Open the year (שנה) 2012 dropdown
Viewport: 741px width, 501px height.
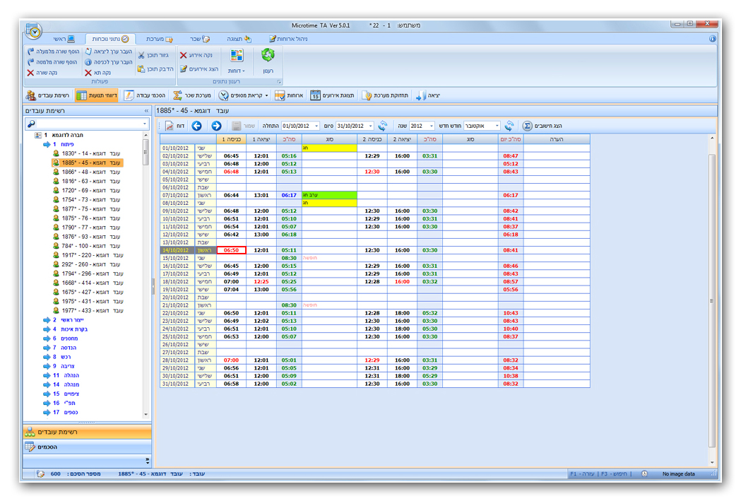pos(431,126)
